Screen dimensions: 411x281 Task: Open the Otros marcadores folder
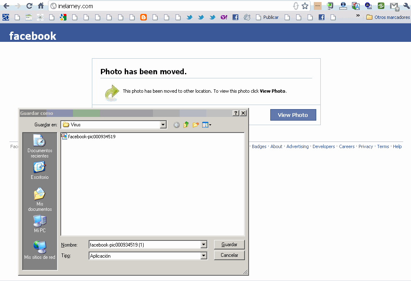tap(388, 17)
